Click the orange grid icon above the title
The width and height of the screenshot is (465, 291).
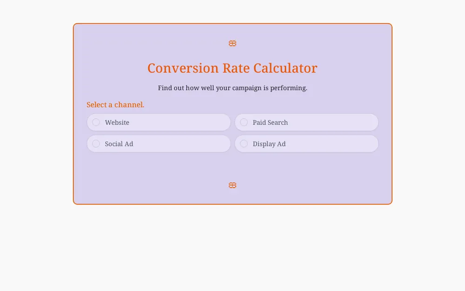tap(232, 43)
